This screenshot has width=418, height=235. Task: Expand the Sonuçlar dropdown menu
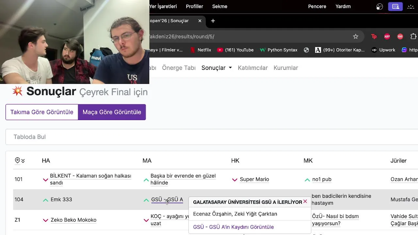pyautogui.click(x=217, y=68)
